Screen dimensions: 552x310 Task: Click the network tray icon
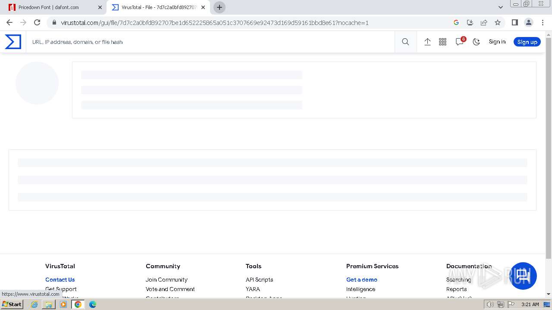500,304
